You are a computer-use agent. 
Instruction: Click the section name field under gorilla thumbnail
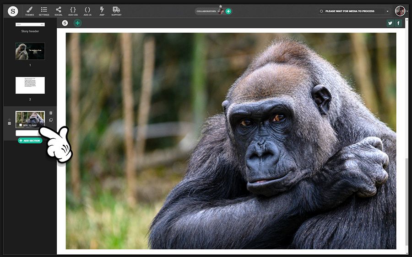[29, 133]
